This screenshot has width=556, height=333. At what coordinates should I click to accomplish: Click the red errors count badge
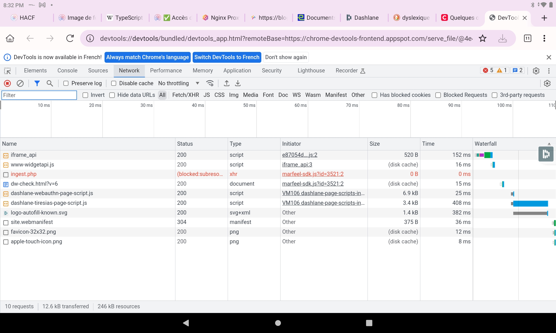(488, 70)
